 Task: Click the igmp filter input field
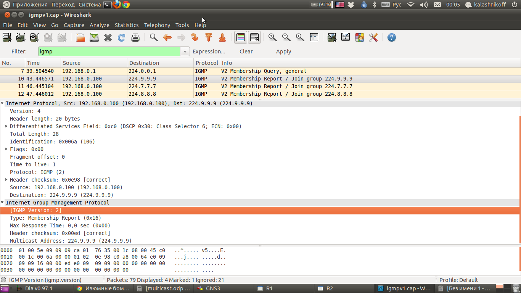(109, 52)
